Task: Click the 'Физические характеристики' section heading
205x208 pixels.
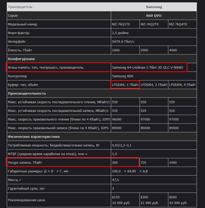Action: coord(34,137)
